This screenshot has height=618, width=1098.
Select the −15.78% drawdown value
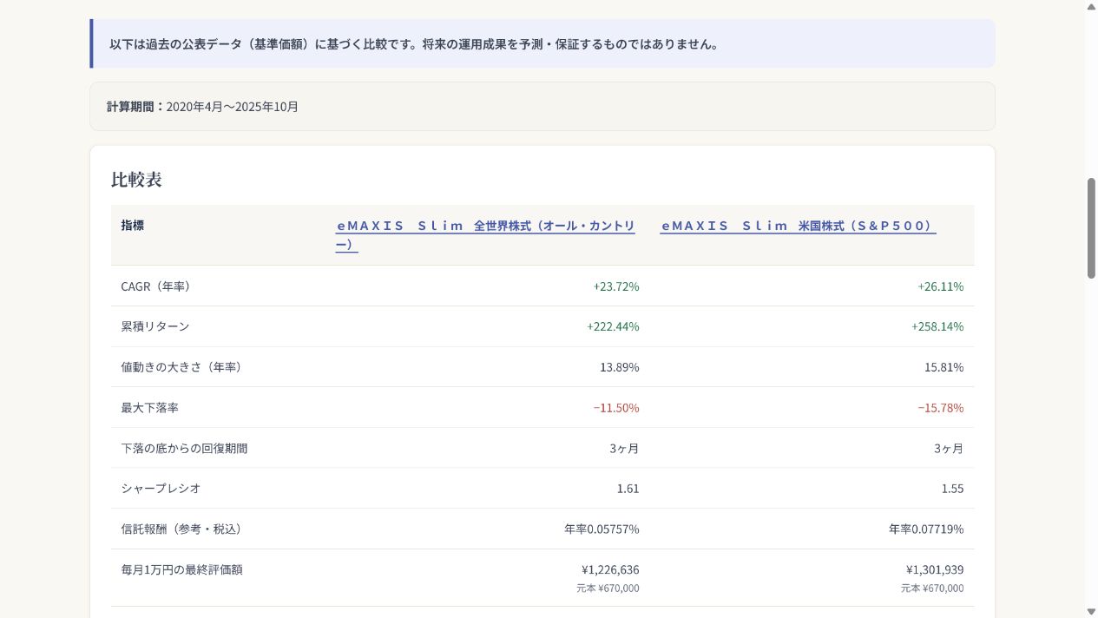coord(941,408)
